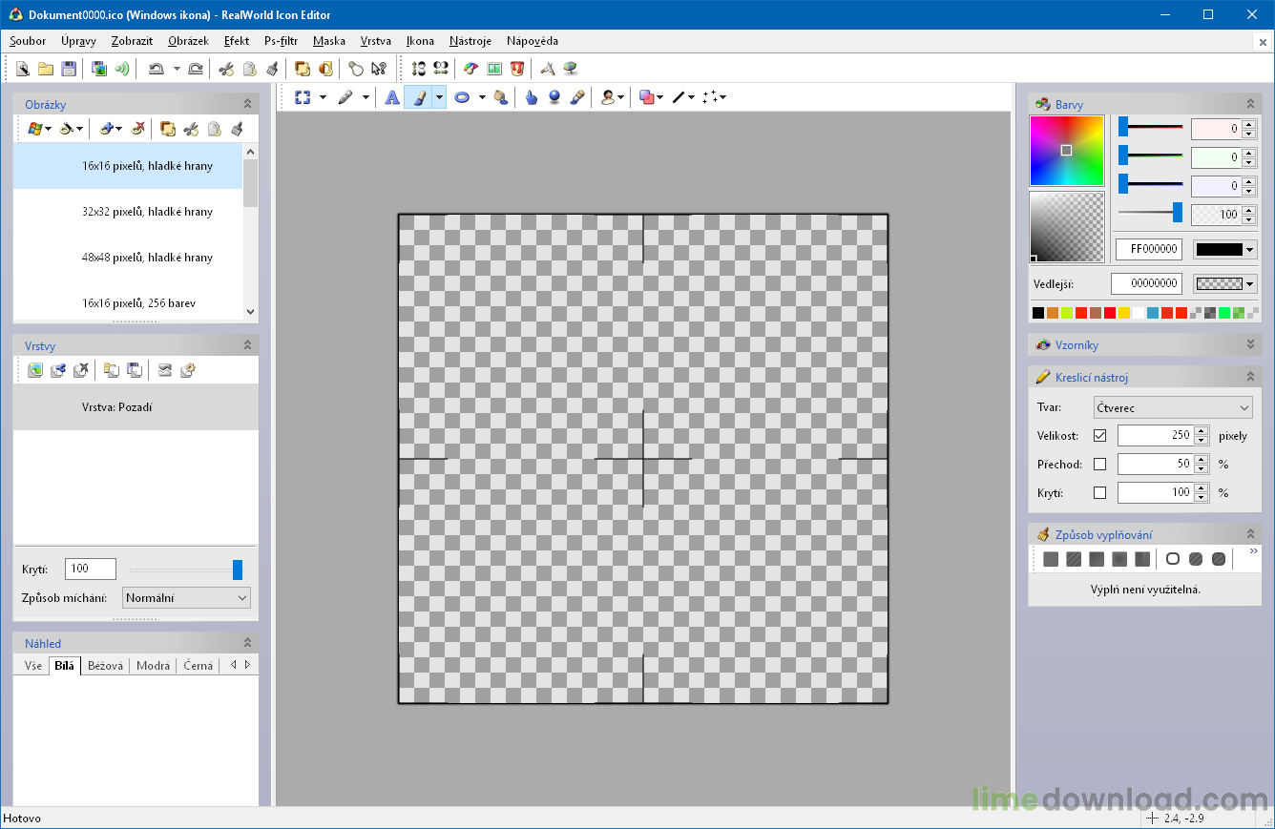
Task: Open the Ikona menu
Action: pos(420,41)
